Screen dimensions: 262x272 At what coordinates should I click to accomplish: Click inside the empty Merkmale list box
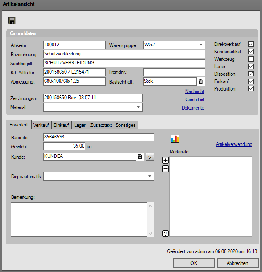211,196
